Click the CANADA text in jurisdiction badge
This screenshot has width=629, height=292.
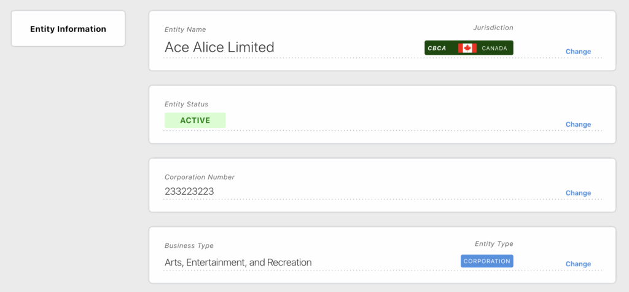(x=494, y=48)
